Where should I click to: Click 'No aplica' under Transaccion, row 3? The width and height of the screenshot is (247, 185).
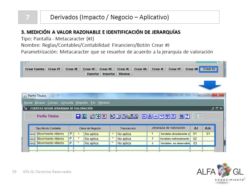click(x=131, y=143)
